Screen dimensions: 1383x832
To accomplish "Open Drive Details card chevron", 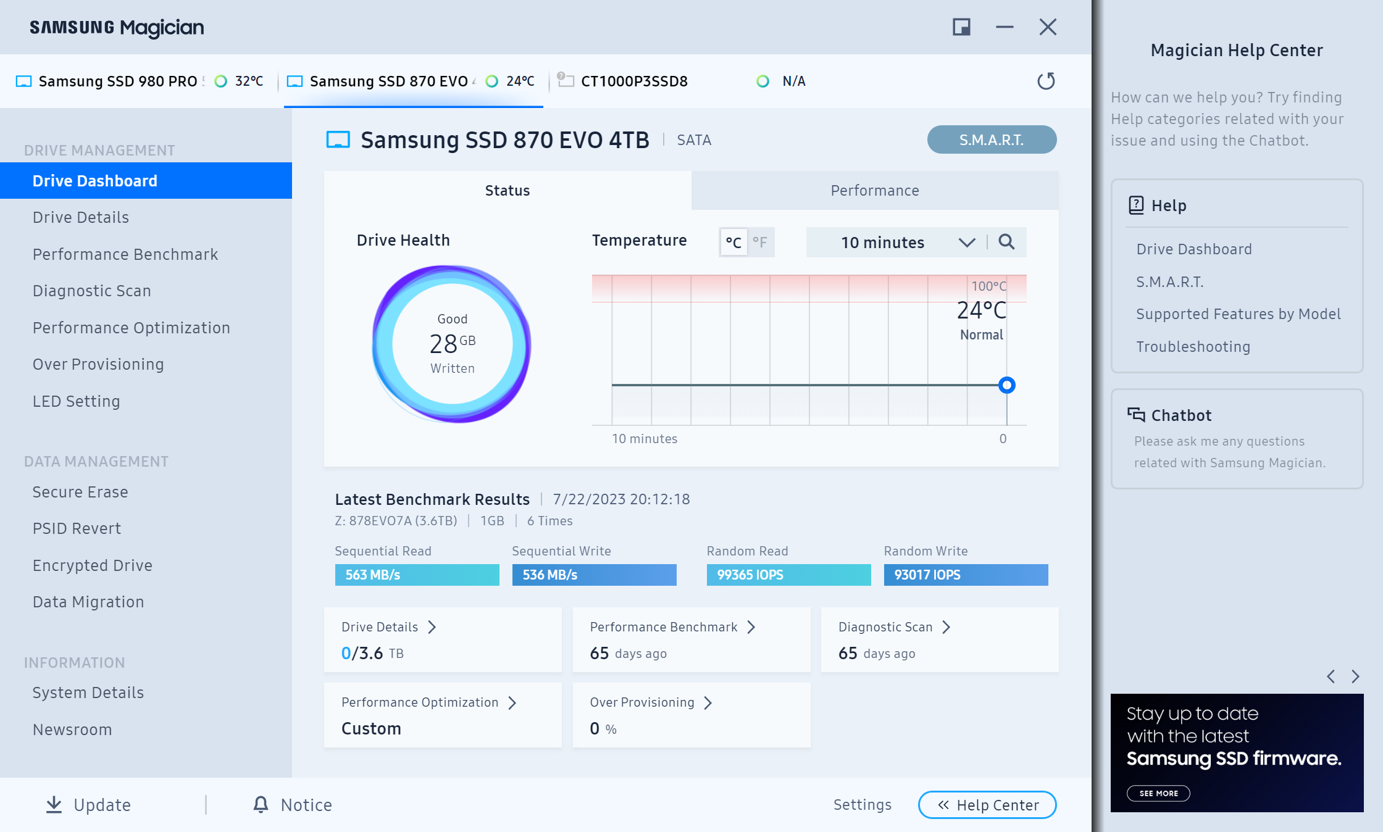I will pos(432,627).
